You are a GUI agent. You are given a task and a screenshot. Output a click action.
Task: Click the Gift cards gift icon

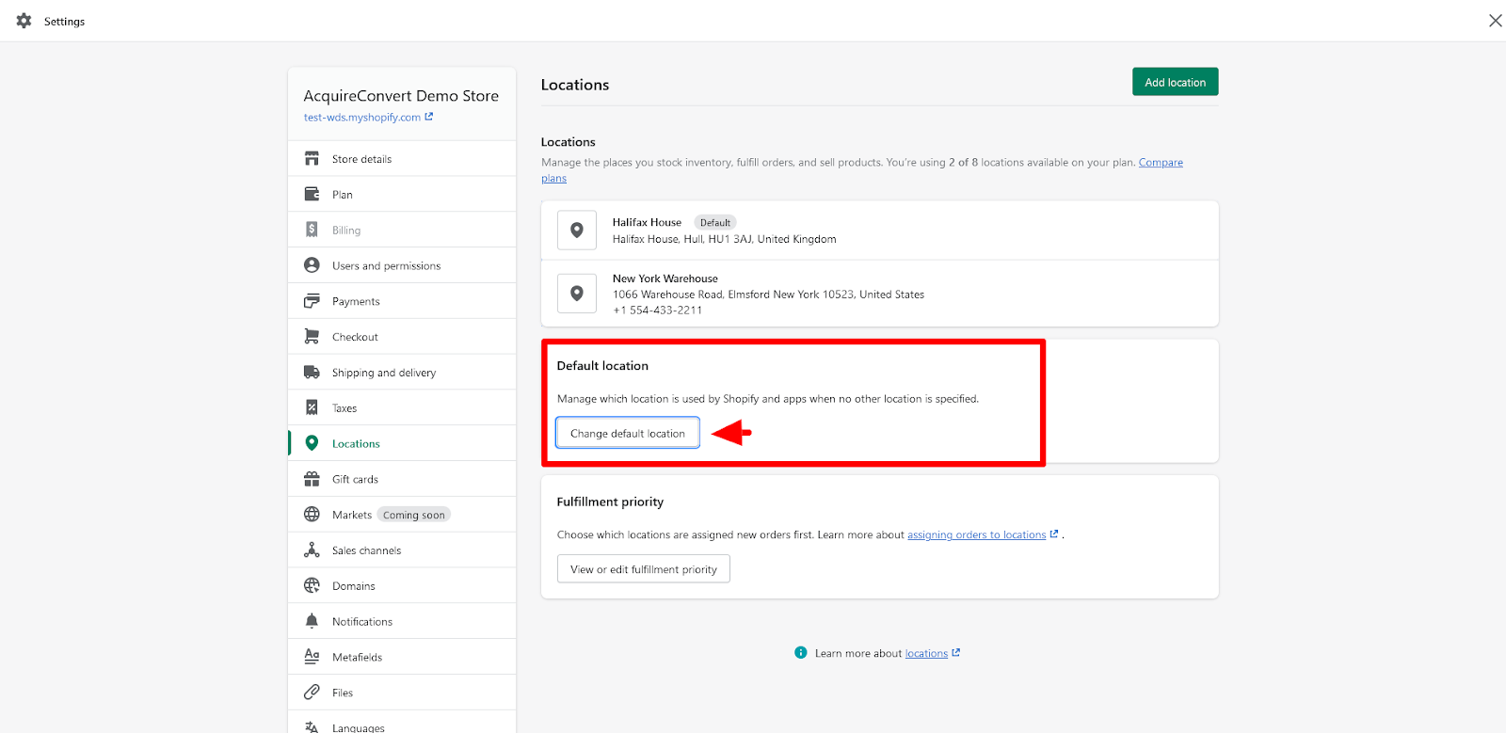[x=312, y=479]
